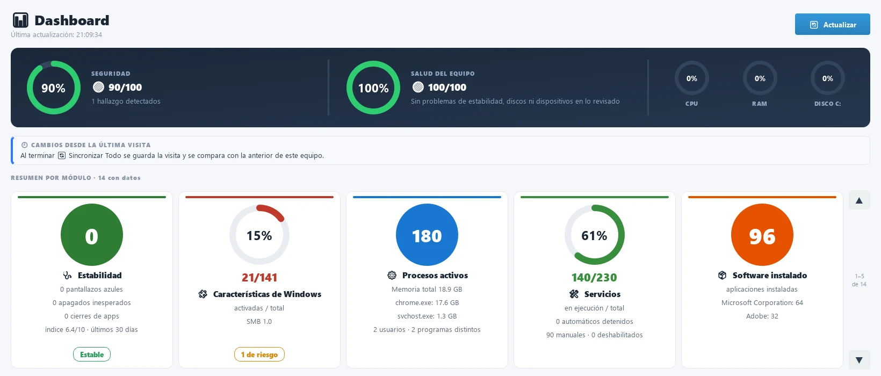This screenshot has height=376, width=881.
Task: Click the 'Sin problemas de estabilidad' description
Action: click(515, 102)
